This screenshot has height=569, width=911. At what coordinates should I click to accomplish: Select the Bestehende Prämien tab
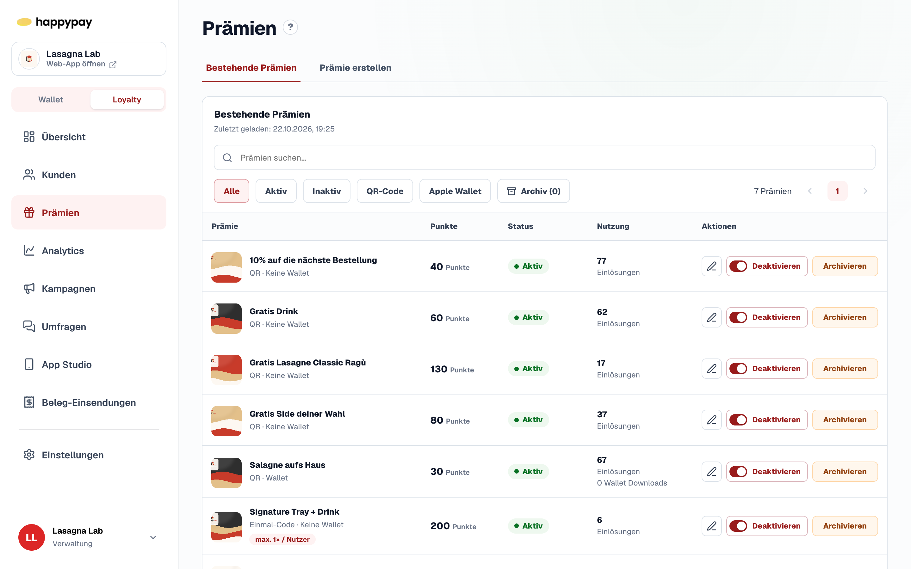tap(251, 68)
